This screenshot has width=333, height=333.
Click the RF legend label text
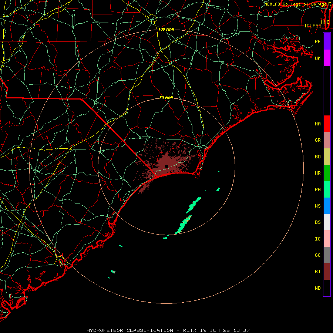(317, 41)
